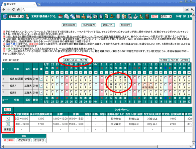196x149 pixels.
Task: Expand column dropdown under 9/21
Action: 47,73
